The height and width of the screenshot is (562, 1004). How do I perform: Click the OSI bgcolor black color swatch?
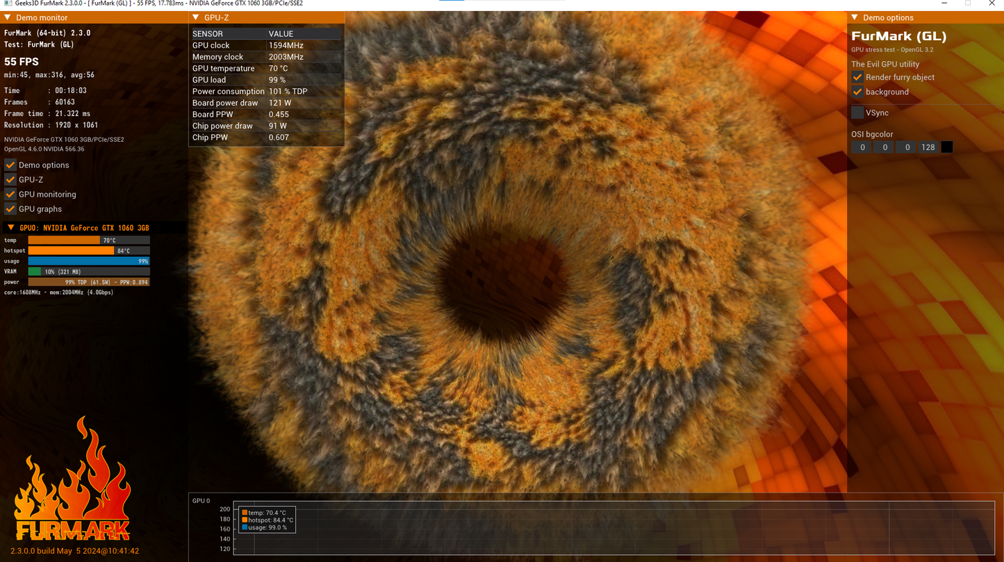pyautogui.click(x=946, y=147)
